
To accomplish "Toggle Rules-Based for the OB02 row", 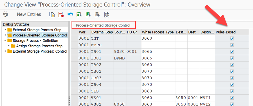I will (x=232, y=71).
